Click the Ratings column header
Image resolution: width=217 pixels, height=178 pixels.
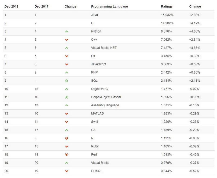167,7
